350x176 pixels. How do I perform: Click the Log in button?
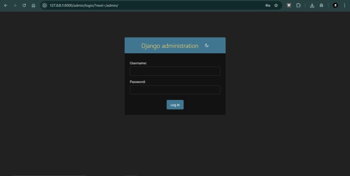(x=175, y=105)
